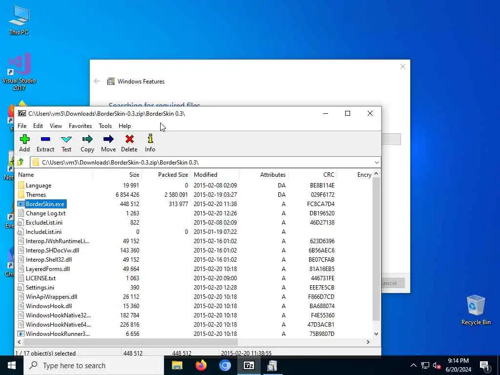Open This PC desktop icon

[x=19, y=20]
